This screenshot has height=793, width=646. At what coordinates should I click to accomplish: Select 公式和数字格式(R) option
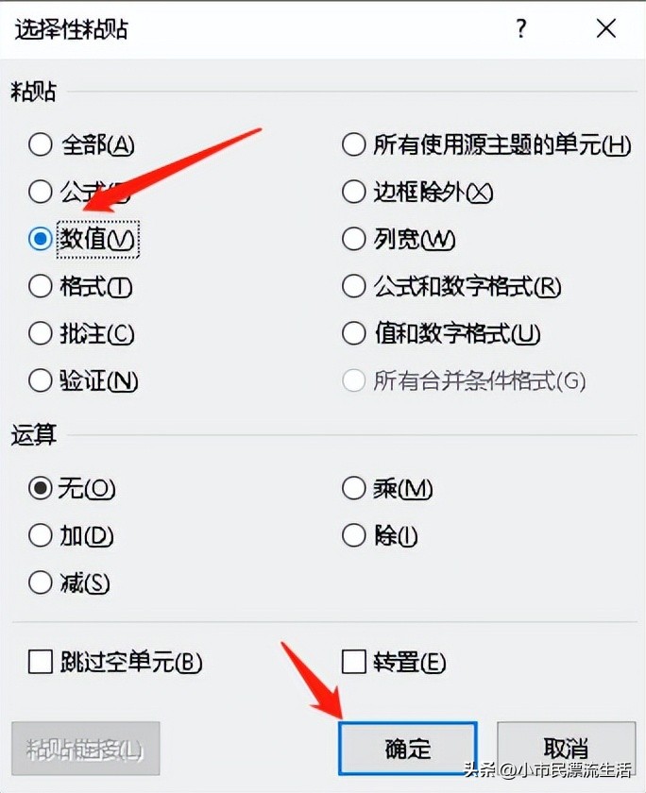coord(353,287)
